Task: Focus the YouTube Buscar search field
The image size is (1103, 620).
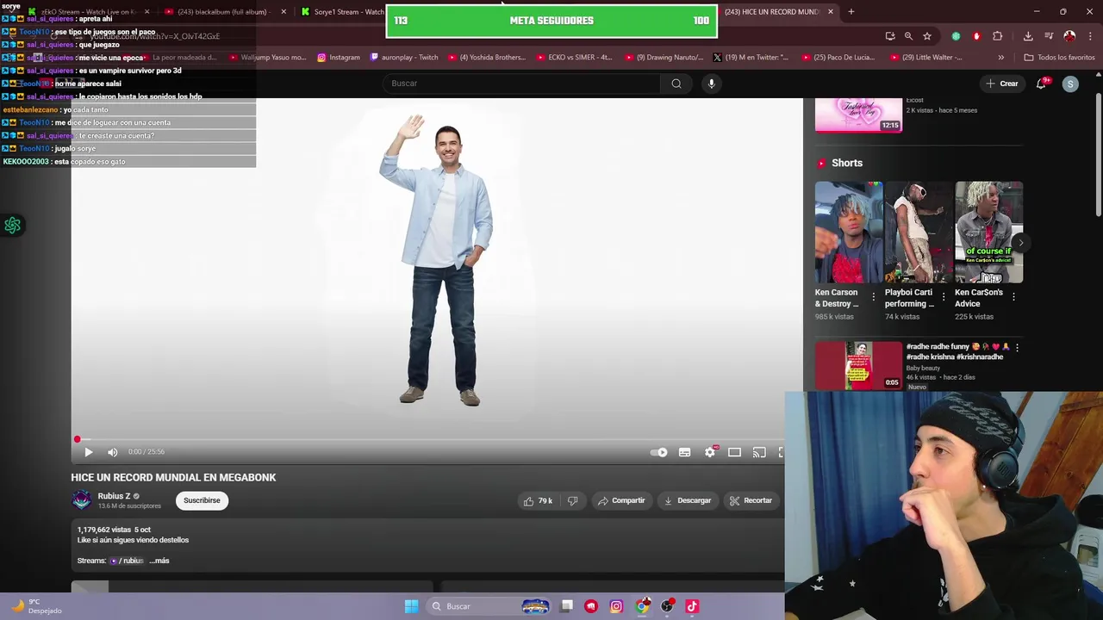Action: pyautogui.click(x=521, y=84)
